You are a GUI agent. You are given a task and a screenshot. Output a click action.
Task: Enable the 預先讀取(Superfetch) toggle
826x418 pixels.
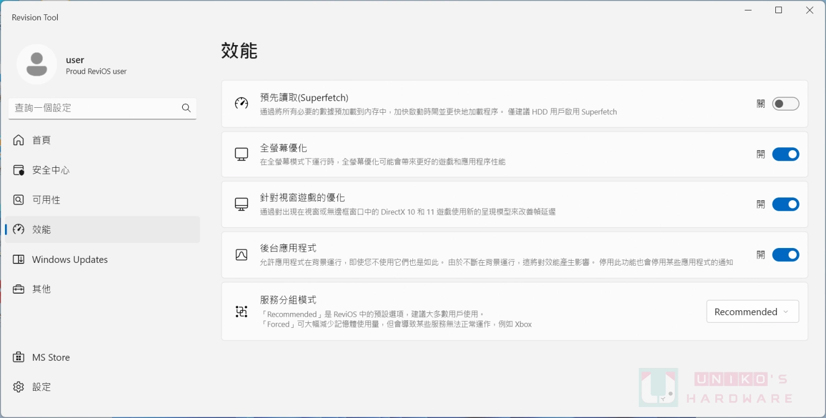pos(786,103)
